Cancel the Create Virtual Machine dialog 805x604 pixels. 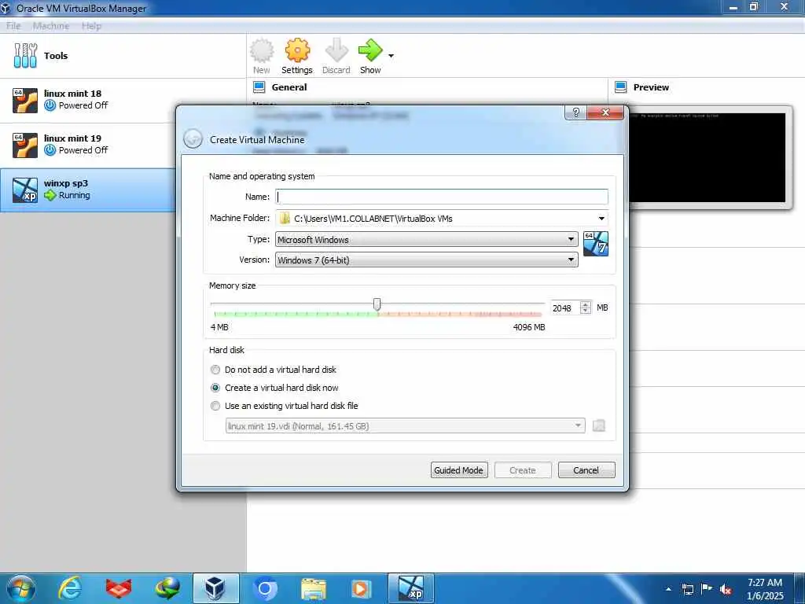(x=586, y=470)
